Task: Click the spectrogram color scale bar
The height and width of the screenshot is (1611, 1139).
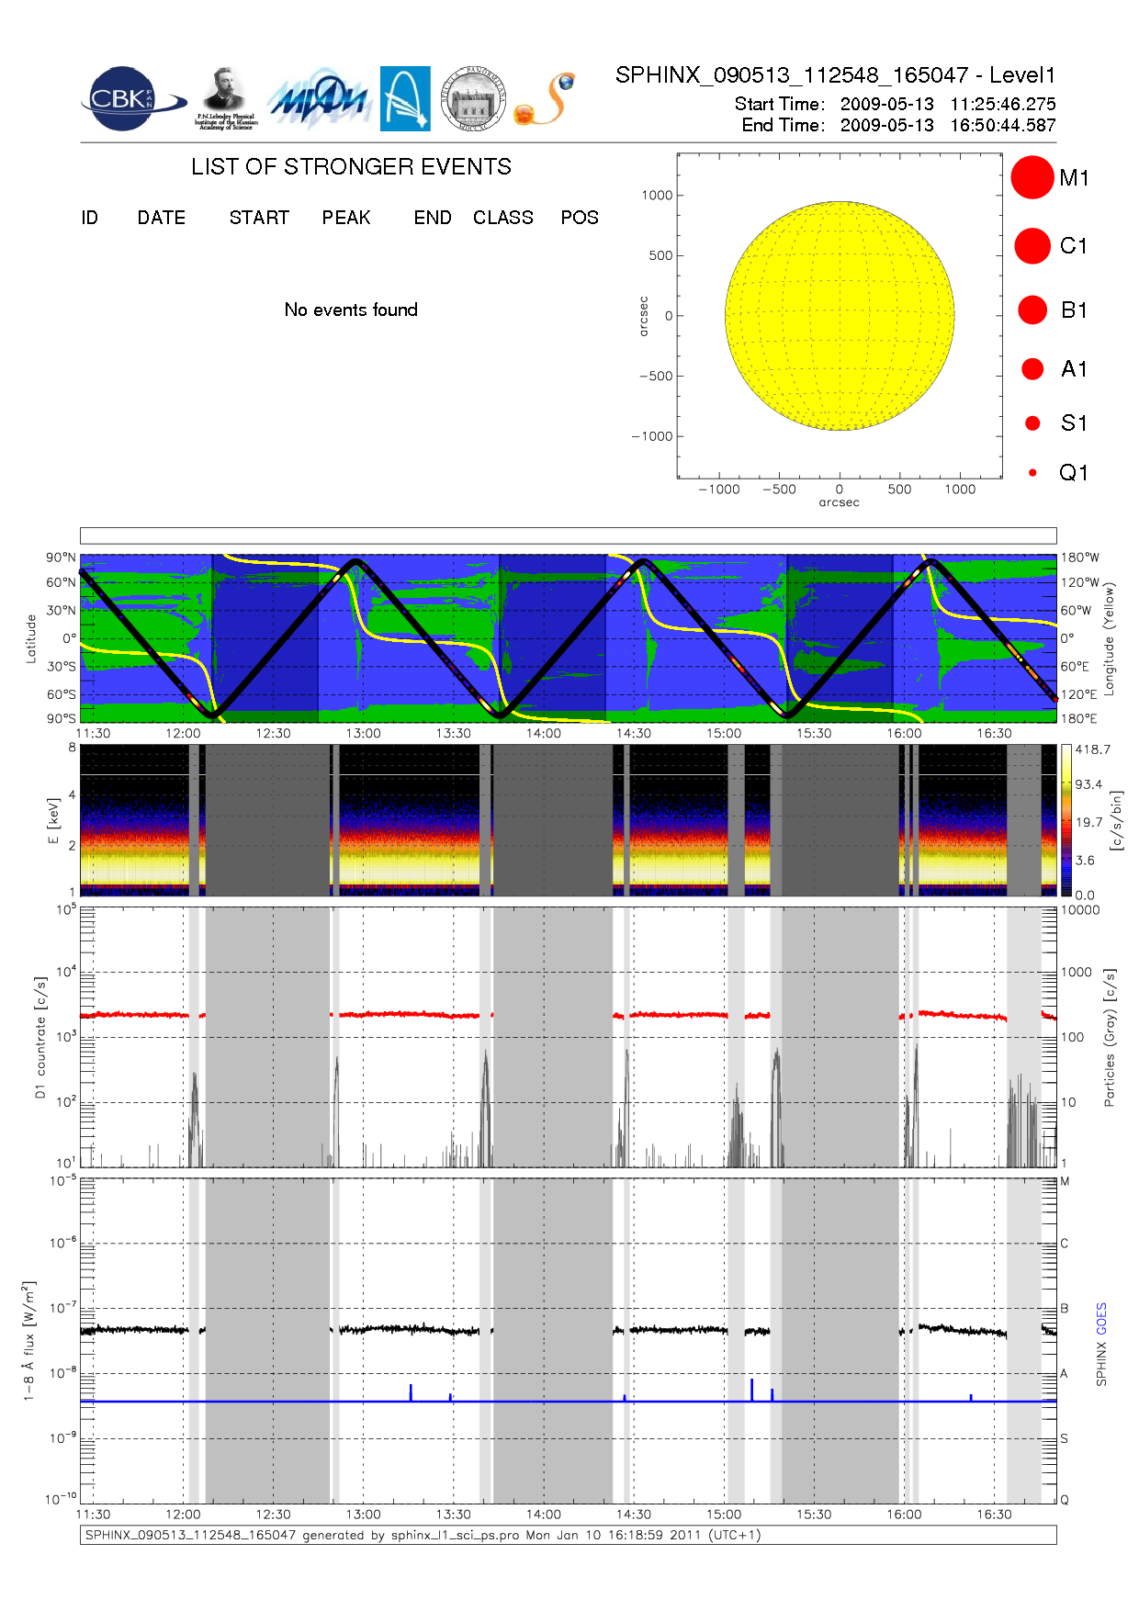Action: coord(1066,820)
